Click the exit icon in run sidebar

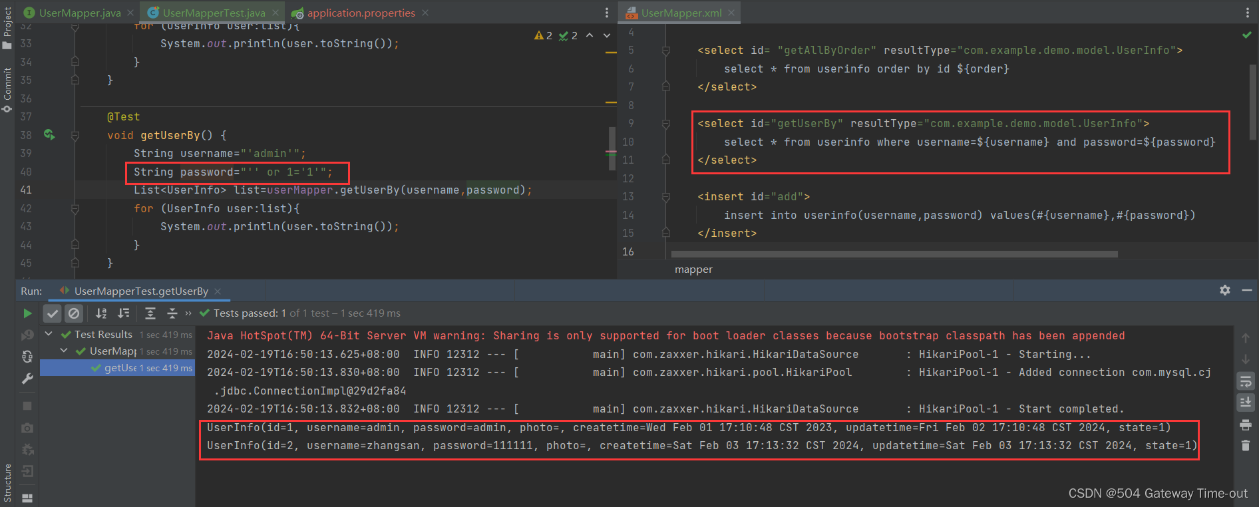(x=27, y=471)
